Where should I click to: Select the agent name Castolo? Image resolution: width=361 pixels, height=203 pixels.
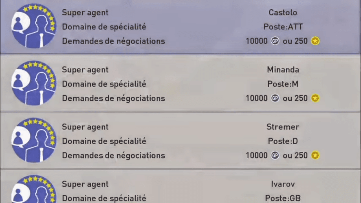tap(283, 12)
